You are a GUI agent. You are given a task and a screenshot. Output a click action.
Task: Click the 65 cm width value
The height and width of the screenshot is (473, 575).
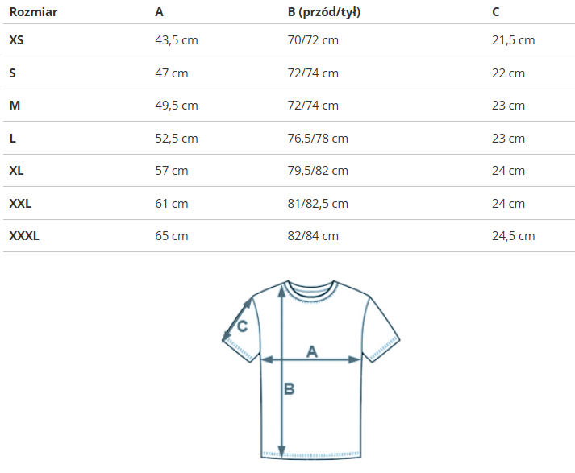click(x=171, y=236)
